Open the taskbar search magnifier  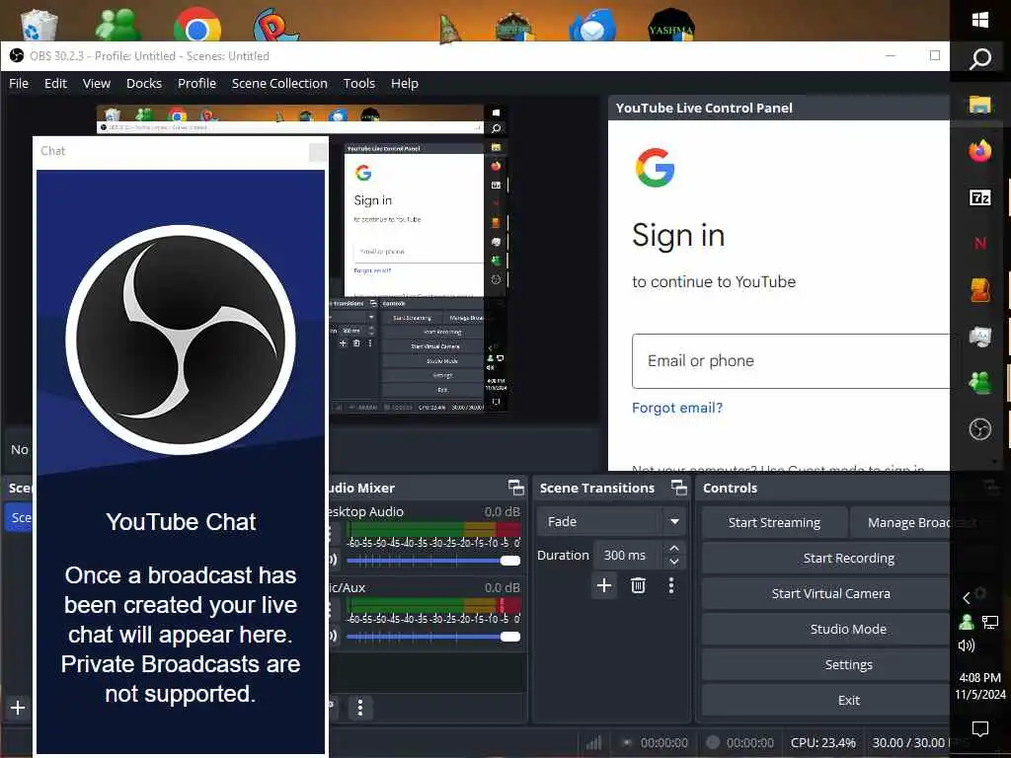point(980,59)
